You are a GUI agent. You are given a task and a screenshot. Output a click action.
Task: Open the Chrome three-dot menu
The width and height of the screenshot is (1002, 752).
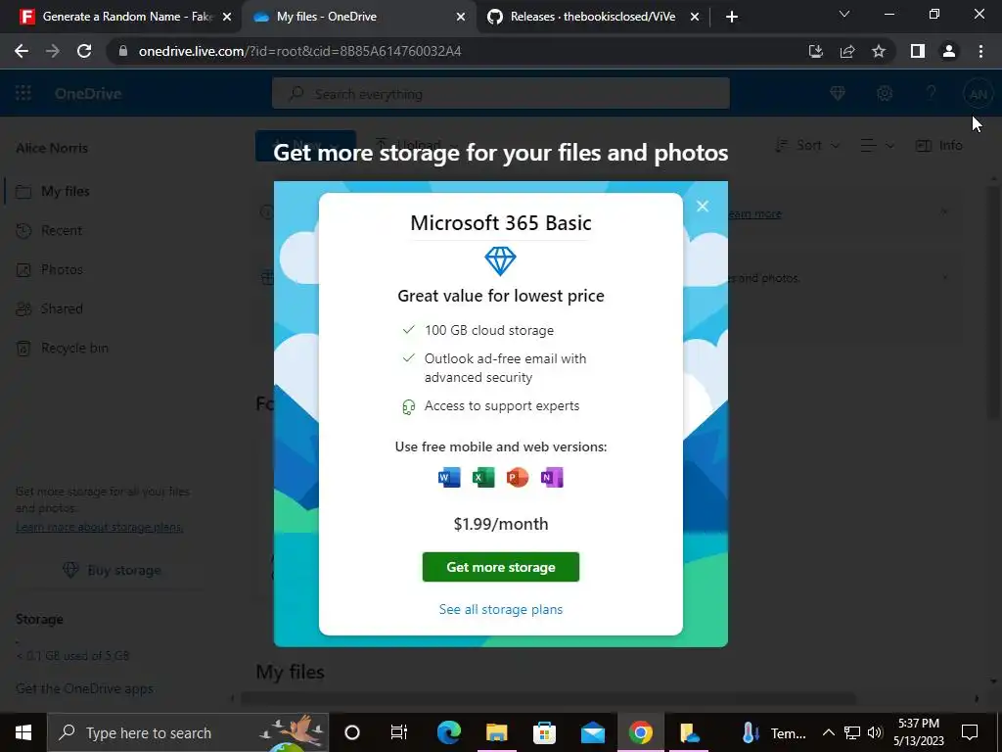[980, 51]
